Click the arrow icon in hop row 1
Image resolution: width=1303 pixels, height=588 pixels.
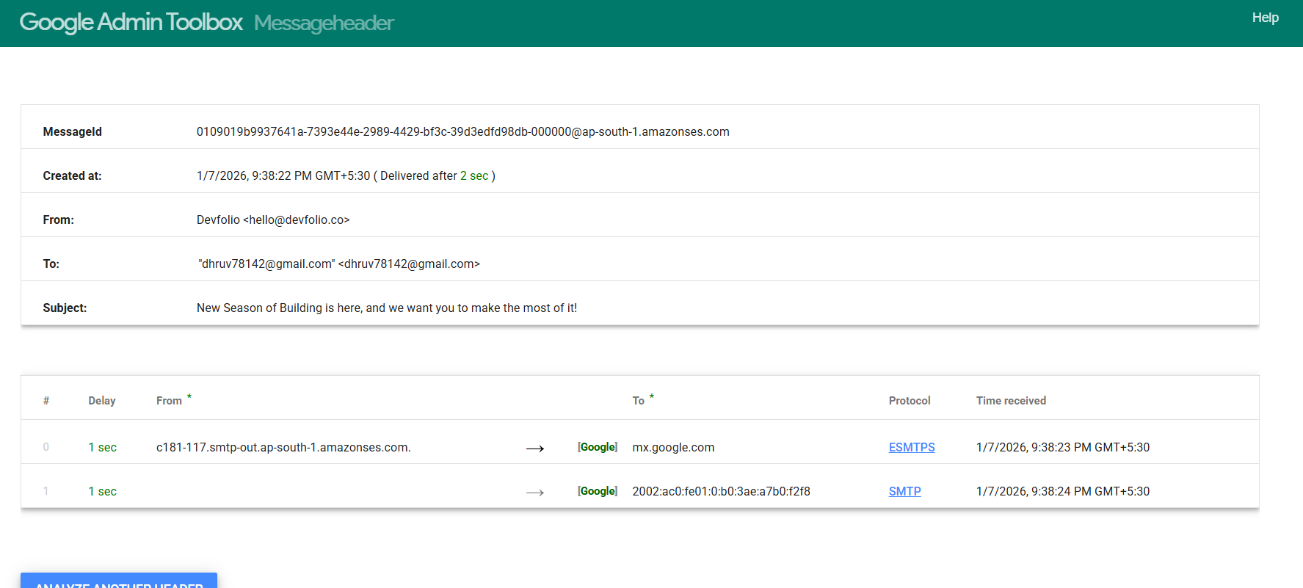pos(535,492)
